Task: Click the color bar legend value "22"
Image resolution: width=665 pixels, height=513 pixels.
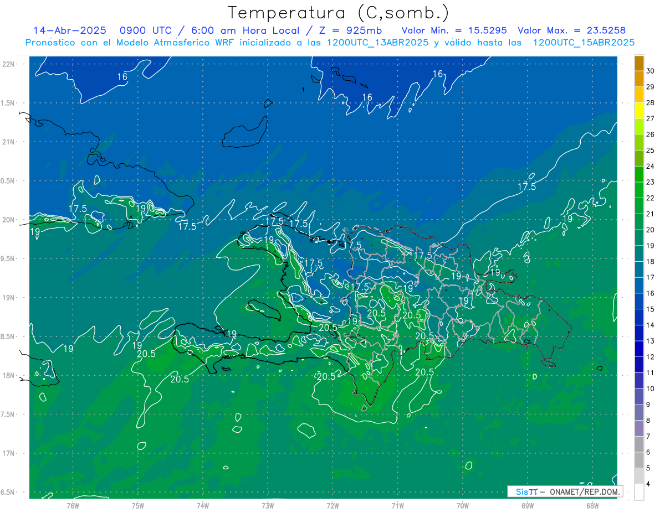Action: 651,198
